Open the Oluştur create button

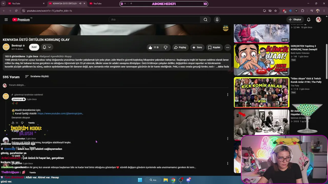pos(295,20)
